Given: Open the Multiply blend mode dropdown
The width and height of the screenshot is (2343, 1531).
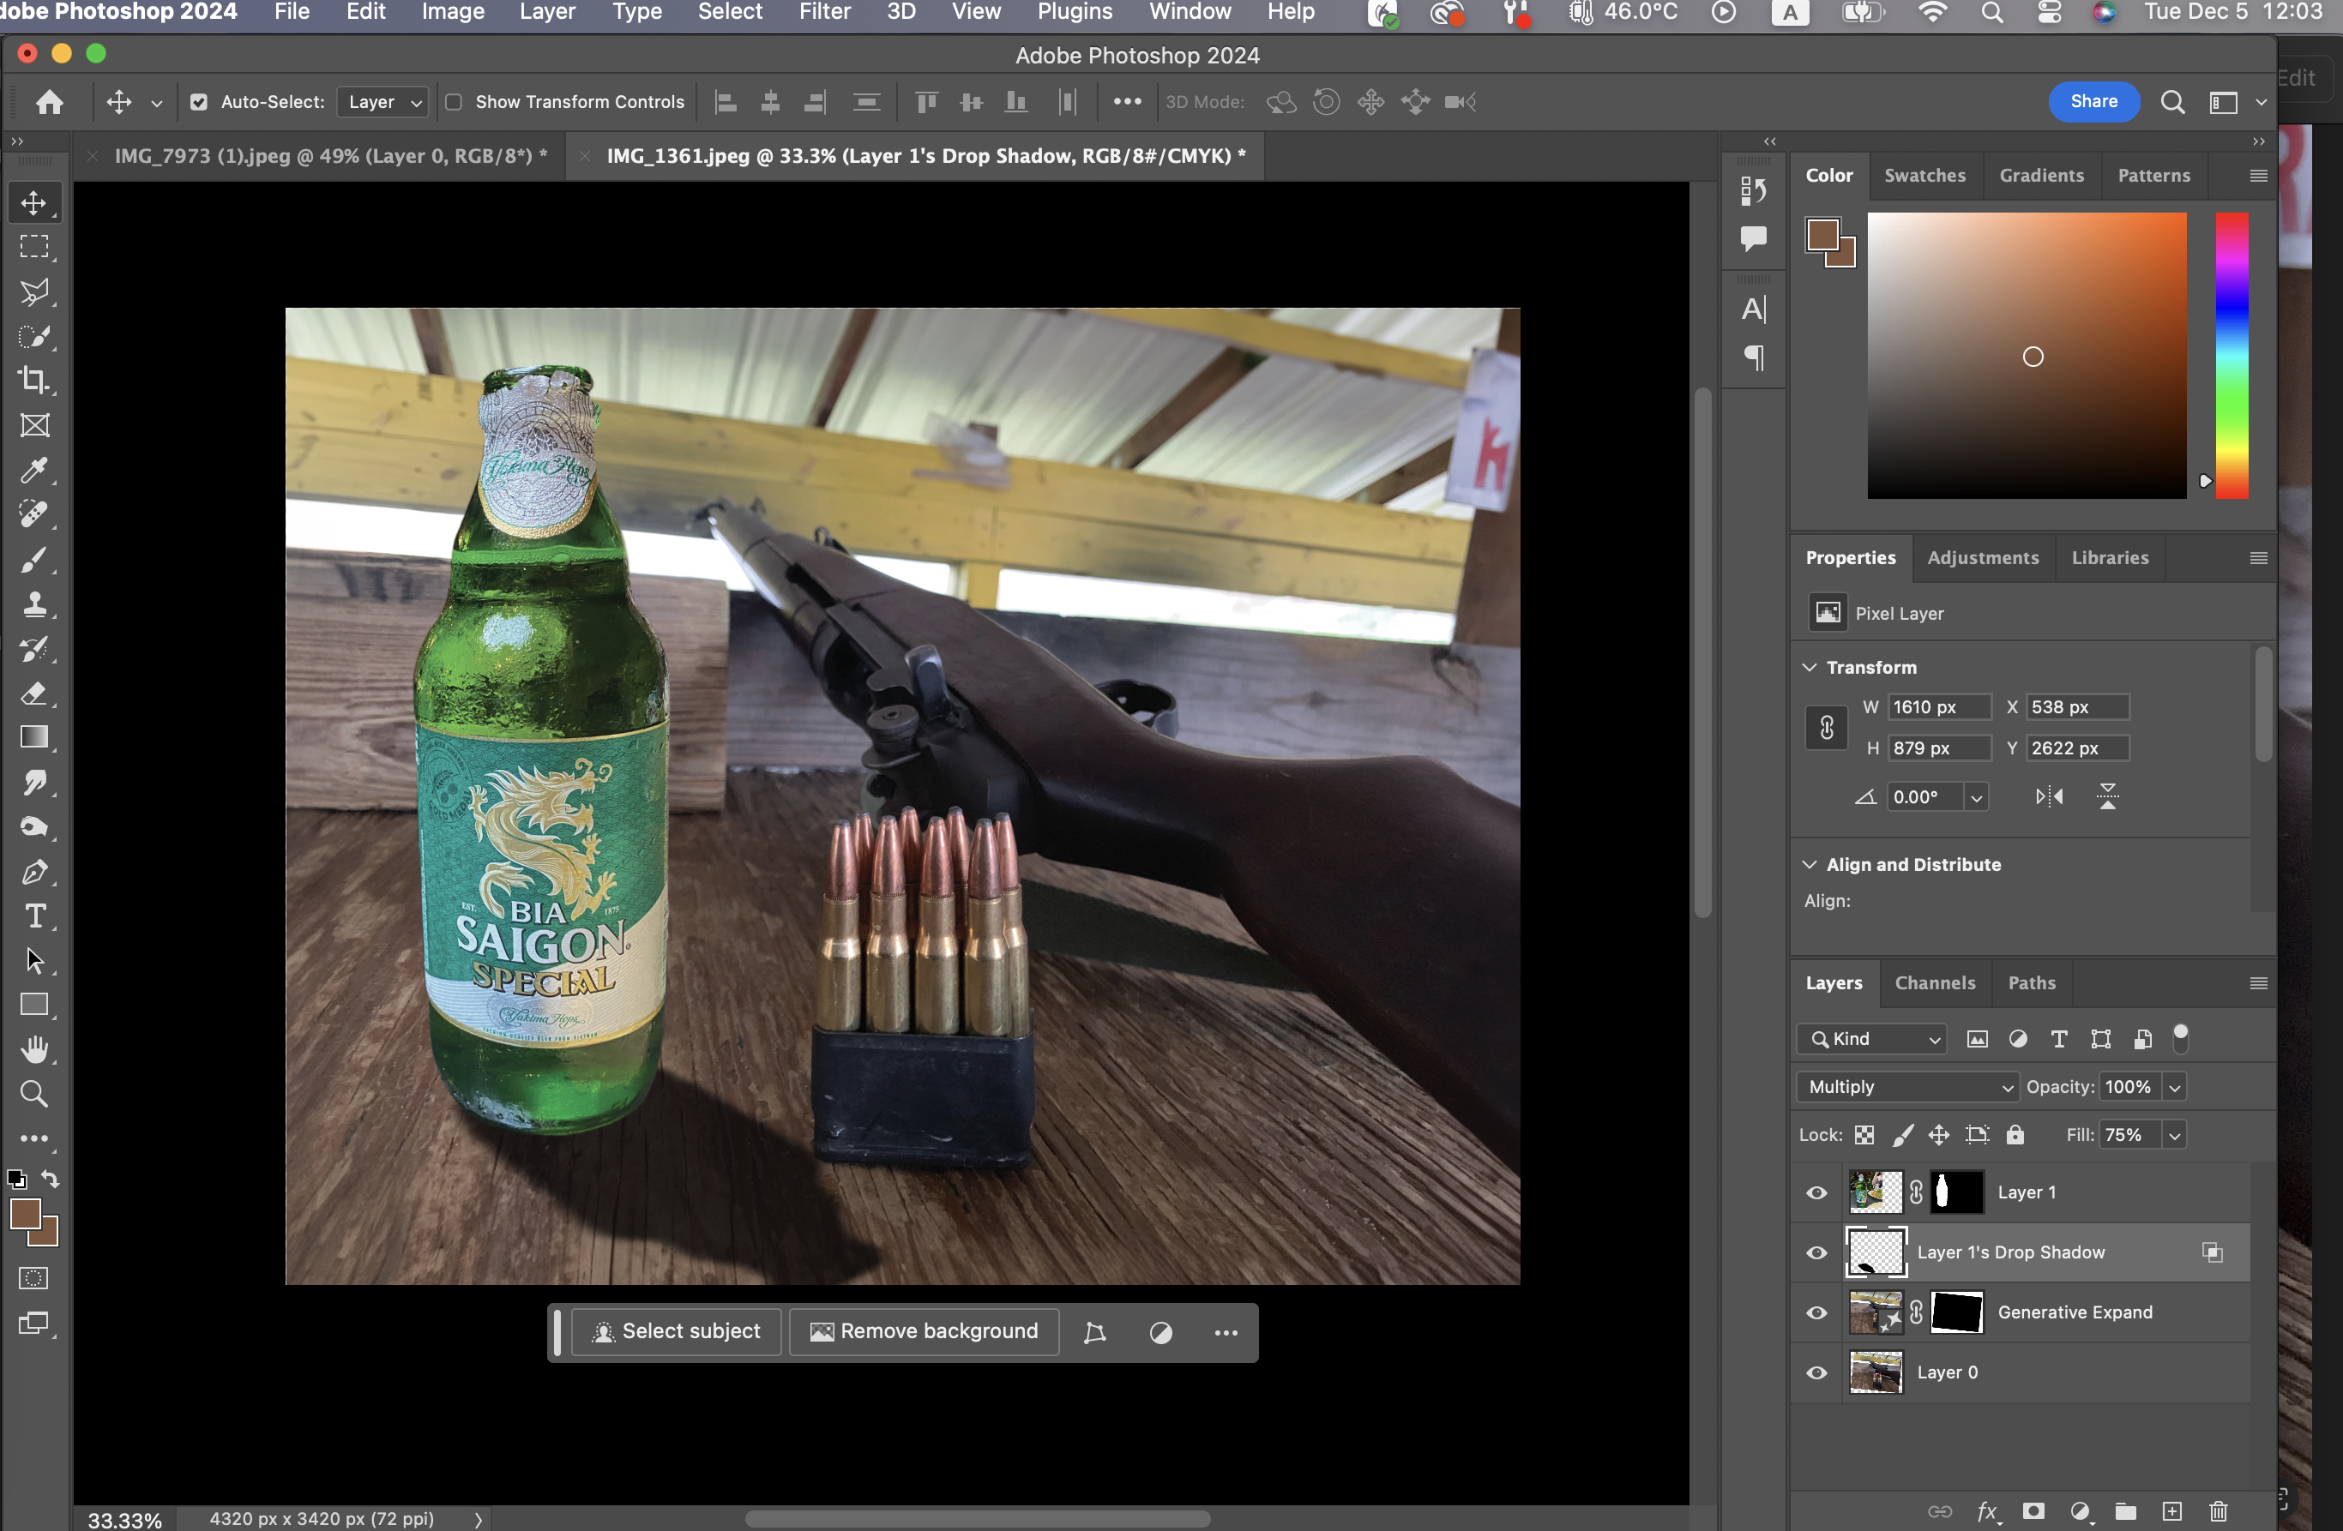Looking at the screenshot, I should [1906, 1086].
